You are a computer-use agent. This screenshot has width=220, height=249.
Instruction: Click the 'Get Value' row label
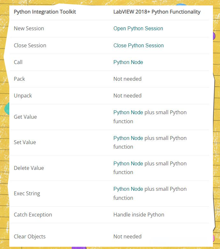(25, 117)
